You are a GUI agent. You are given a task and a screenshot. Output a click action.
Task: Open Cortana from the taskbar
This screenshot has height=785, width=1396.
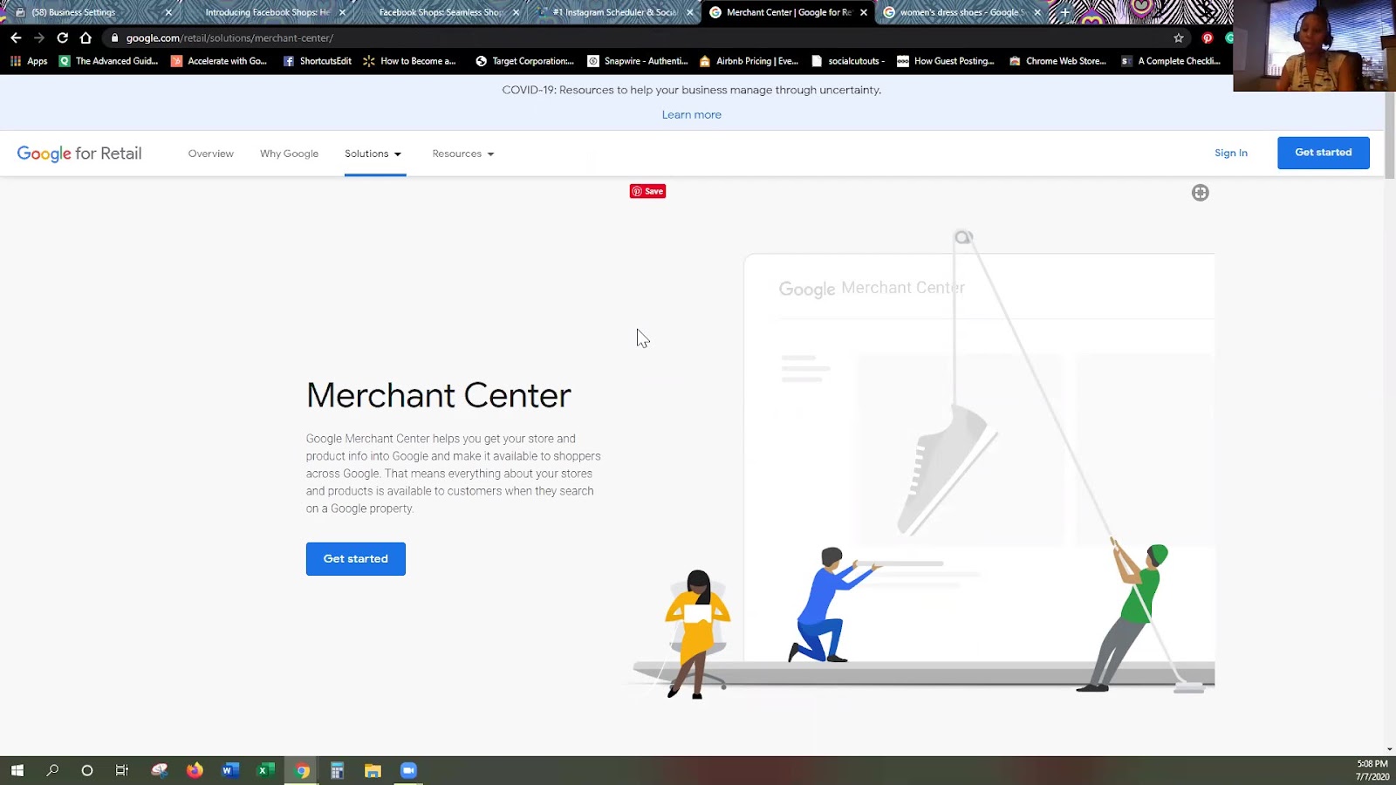coord(87,770)
